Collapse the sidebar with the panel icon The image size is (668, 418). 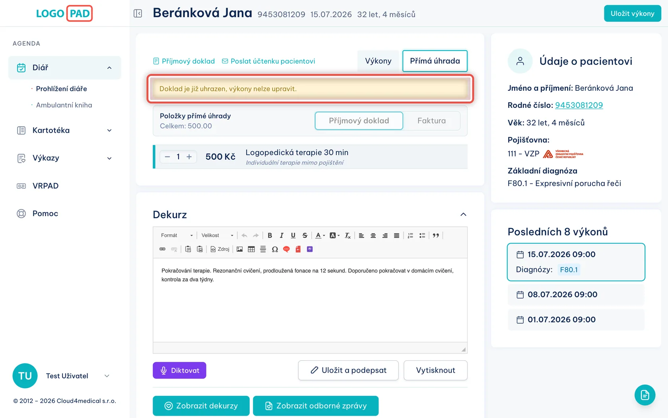pos(138,14)
